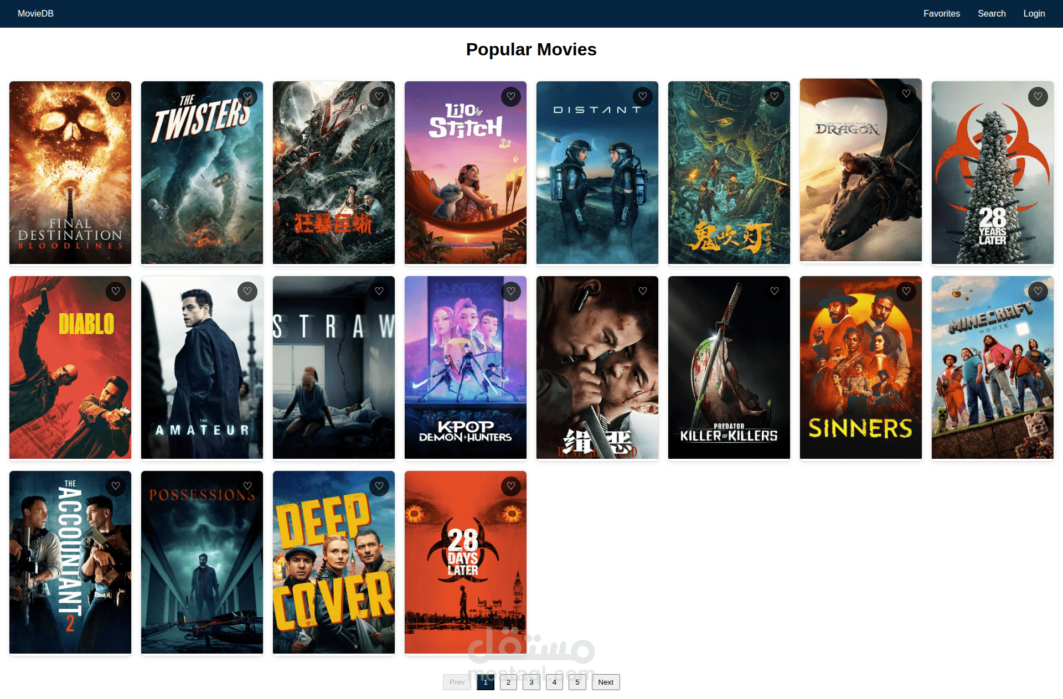1063x699 pixels.
Task: Select the Sinners movie poster
Action: 861,367
